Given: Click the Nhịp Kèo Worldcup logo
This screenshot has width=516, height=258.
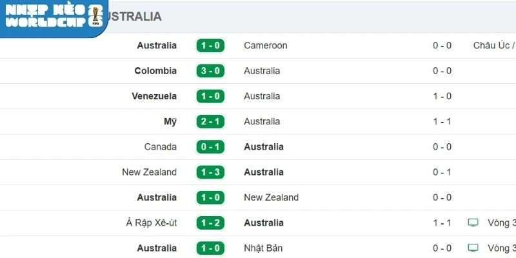Looking at the screenshot, I should [53, 16].
